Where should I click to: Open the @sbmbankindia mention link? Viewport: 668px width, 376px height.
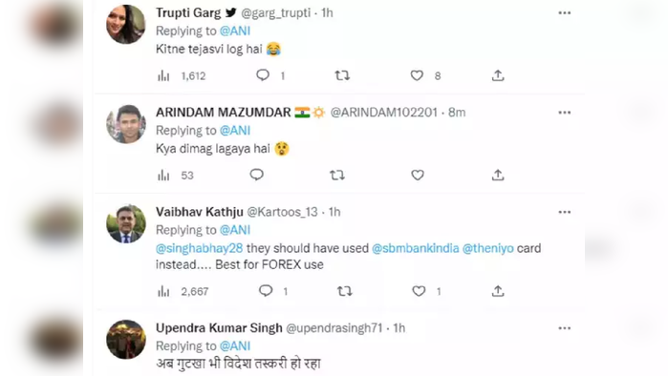tap(416, 248)
